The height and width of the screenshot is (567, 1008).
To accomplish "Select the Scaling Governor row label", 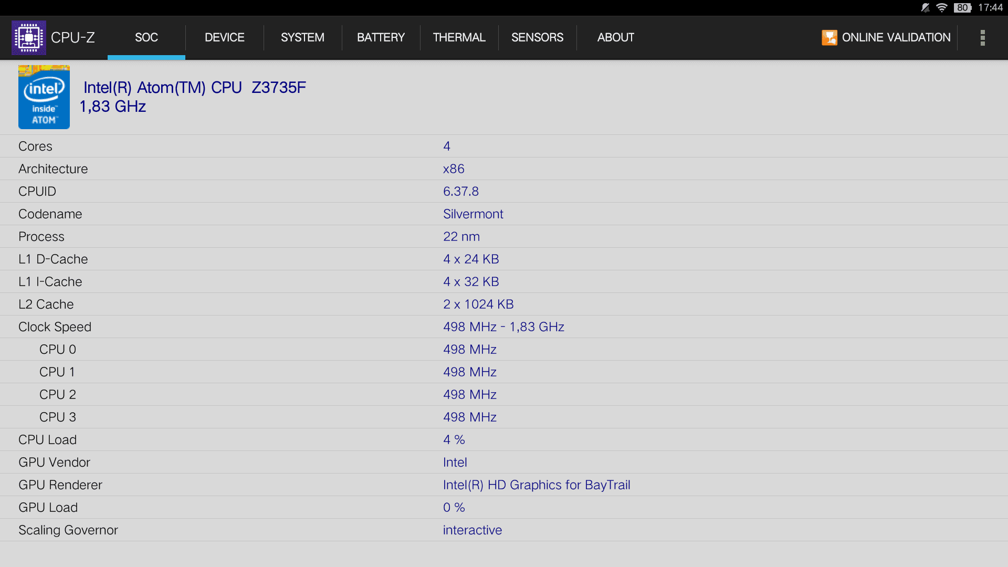I will 68,530.
